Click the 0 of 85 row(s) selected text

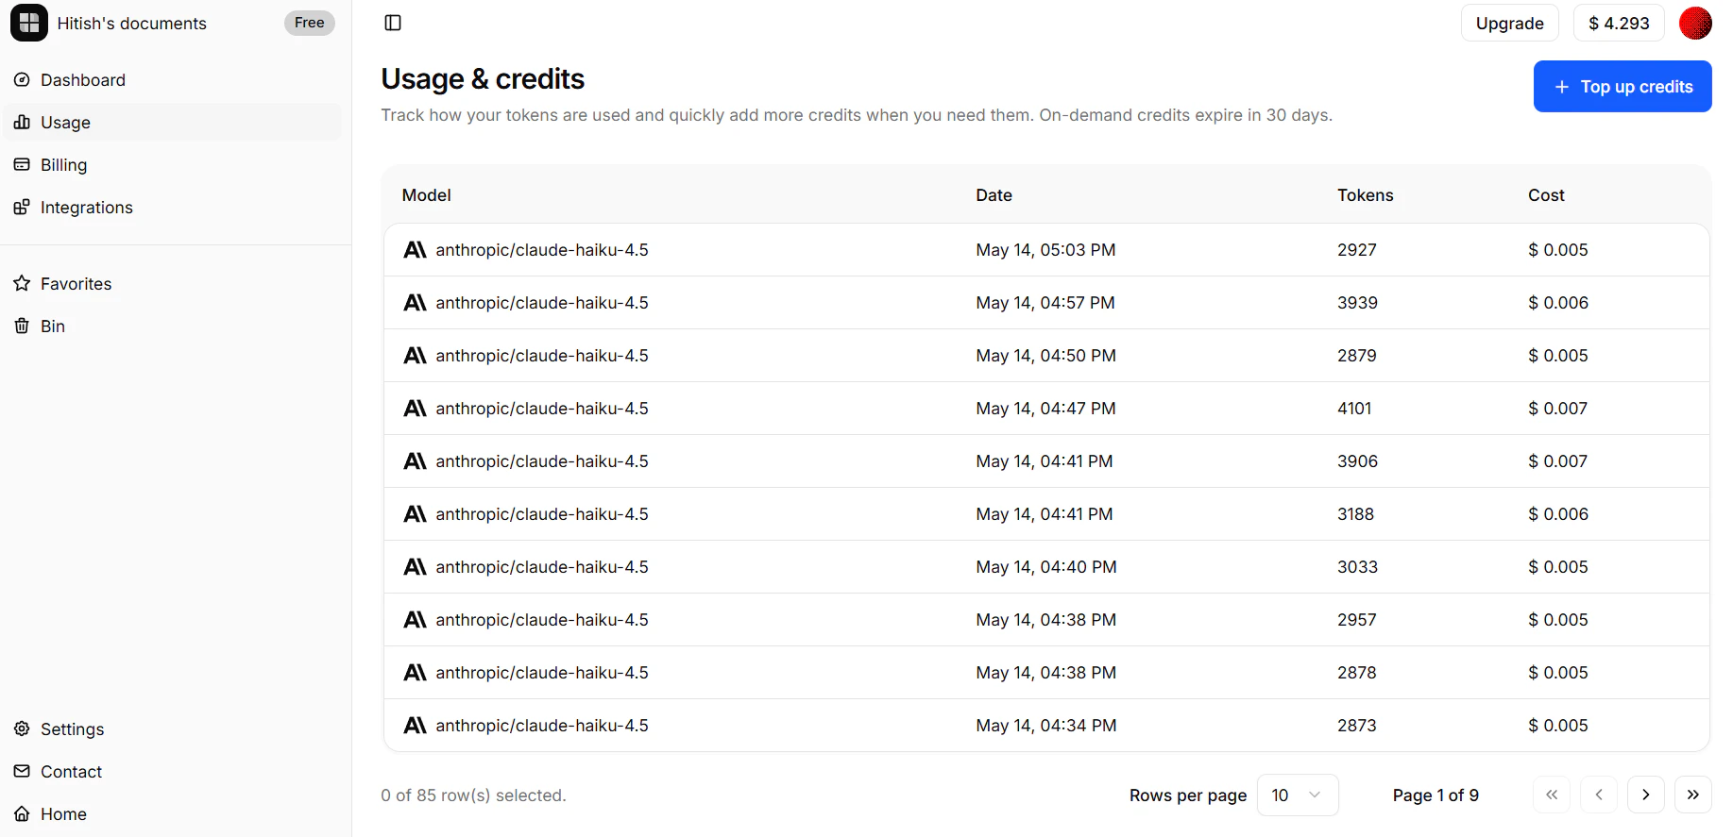pos(473,795)
